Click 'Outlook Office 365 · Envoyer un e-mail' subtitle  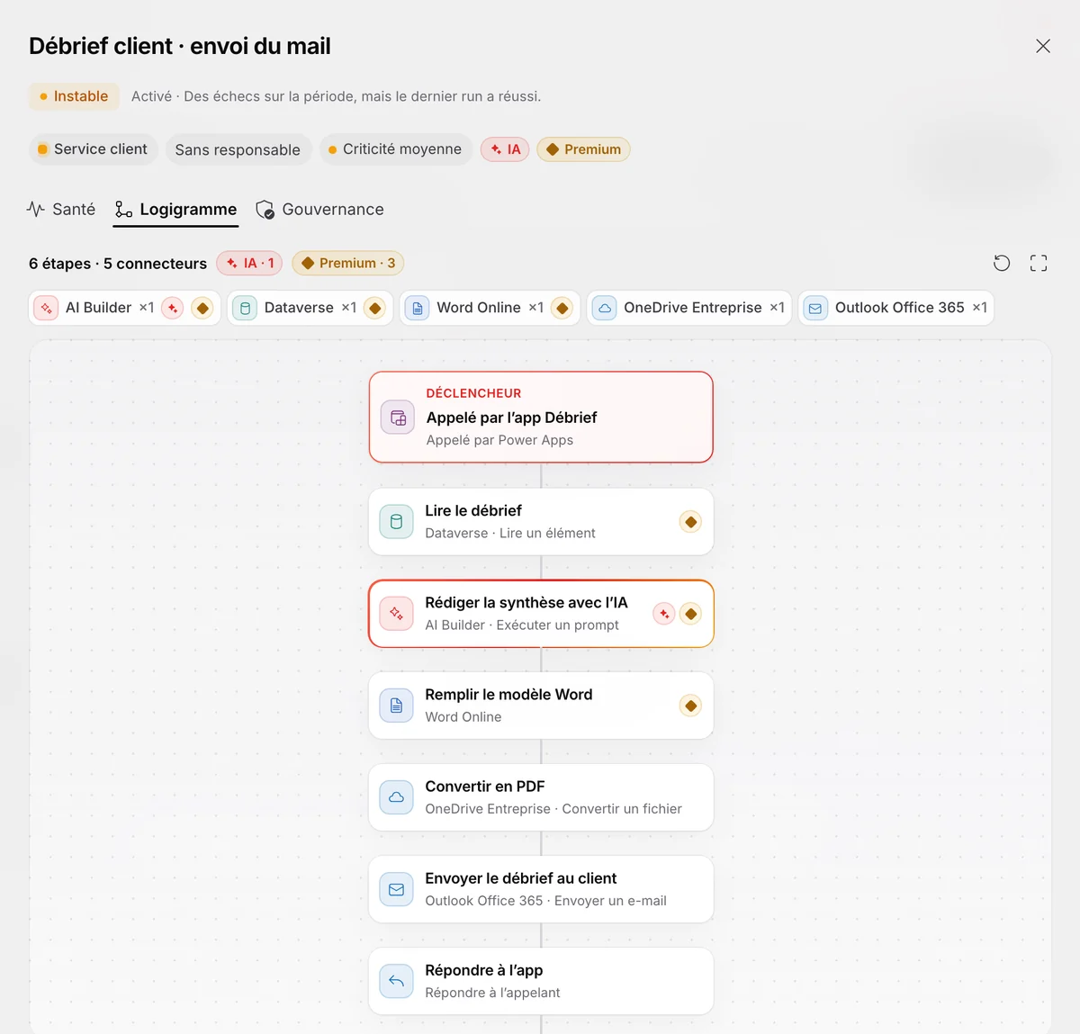(x=545, y=901)
